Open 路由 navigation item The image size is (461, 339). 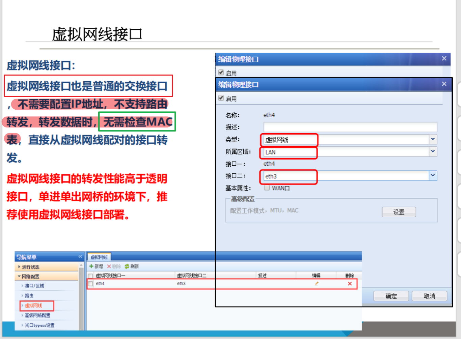[x=29, y=295]
